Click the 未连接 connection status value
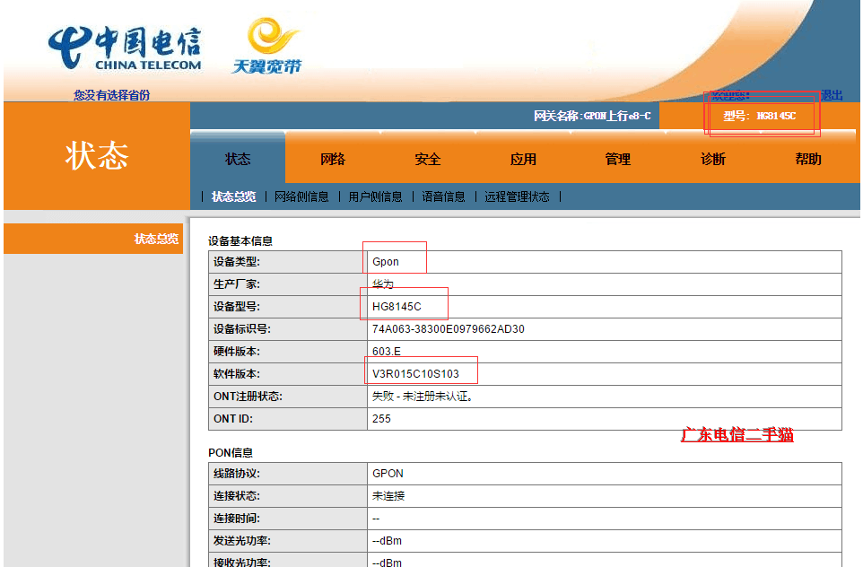The width and height of the screenshot is (863, 567). click(388, 496)
